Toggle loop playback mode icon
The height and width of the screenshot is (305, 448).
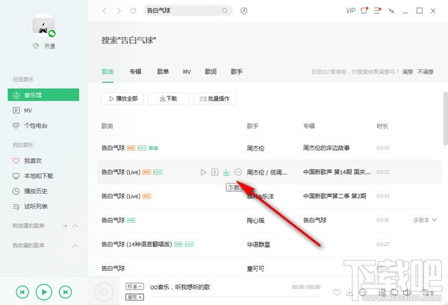point(394,292)
